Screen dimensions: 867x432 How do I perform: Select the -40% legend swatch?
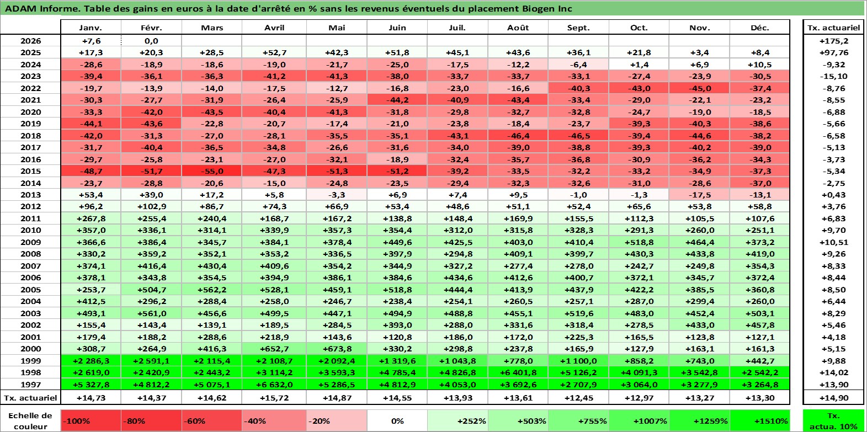[x=274, y=420]
